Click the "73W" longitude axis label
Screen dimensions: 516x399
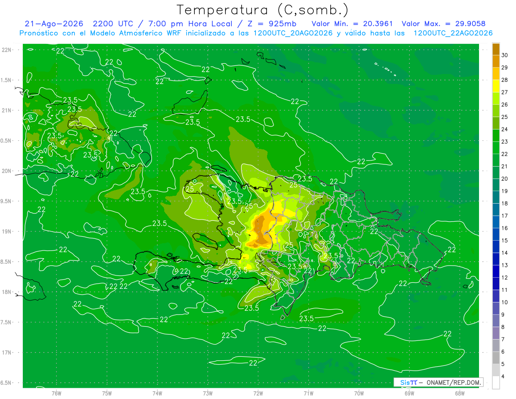coord(208,393)
